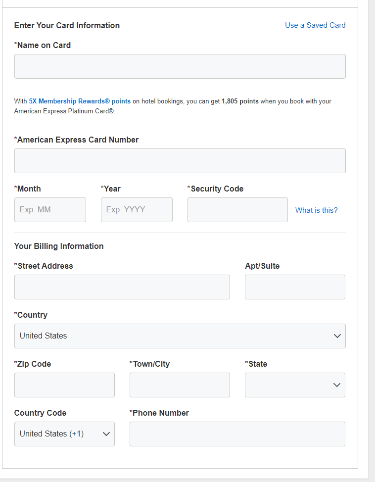Viewport: 375px width, 482px height.
Task: Click the State dropdown chevron icon
Action: point(337,385)
